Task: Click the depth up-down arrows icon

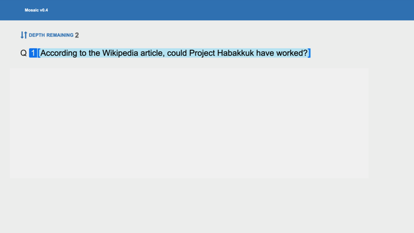Action: click(24, 35)
